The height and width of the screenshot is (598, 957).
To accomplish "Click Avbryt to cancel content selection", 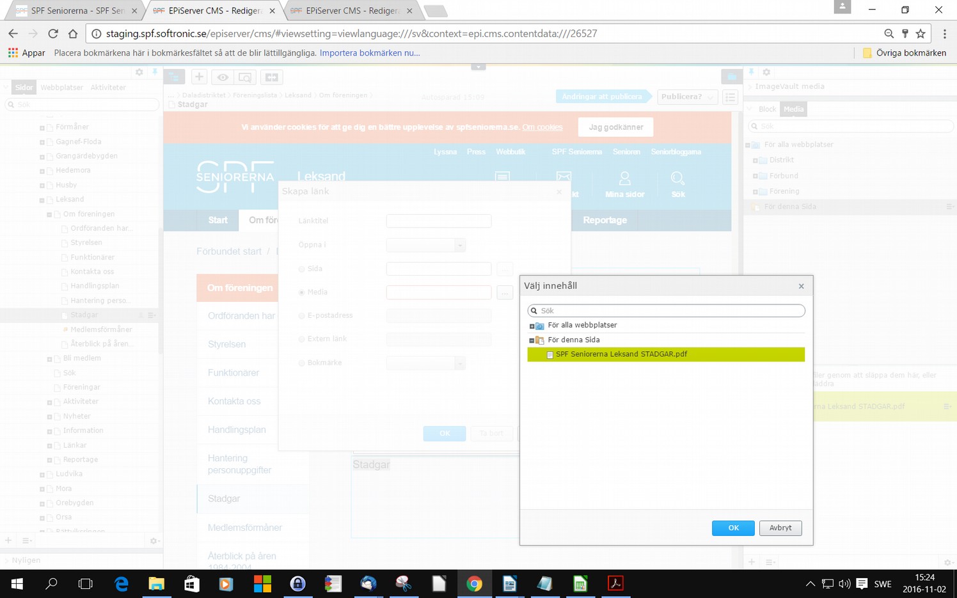I will point(780,528).
